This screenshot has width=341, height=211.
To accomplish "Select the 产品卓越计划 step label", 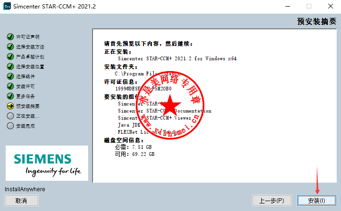I will (x=30, y=57).
